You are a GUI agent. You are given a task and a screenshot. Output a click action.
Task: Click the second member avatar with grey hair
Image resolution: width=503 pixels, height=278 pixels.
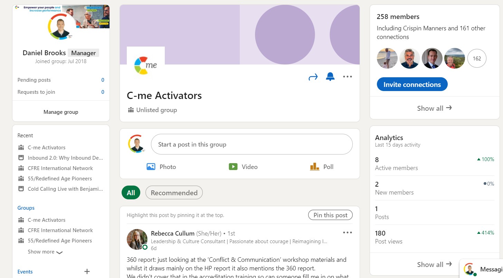click(x=410, y=58)
